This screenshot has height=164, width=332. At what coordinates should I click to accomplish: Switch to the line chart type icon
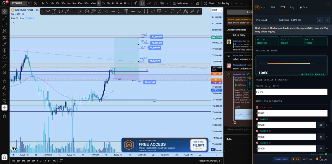pos(149,3)
